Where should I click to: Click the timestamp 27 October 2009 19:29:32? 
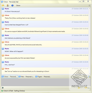80,22
